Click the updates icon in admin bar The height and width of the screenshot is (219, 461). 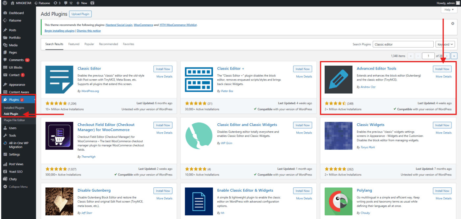(x=57, y=3)
